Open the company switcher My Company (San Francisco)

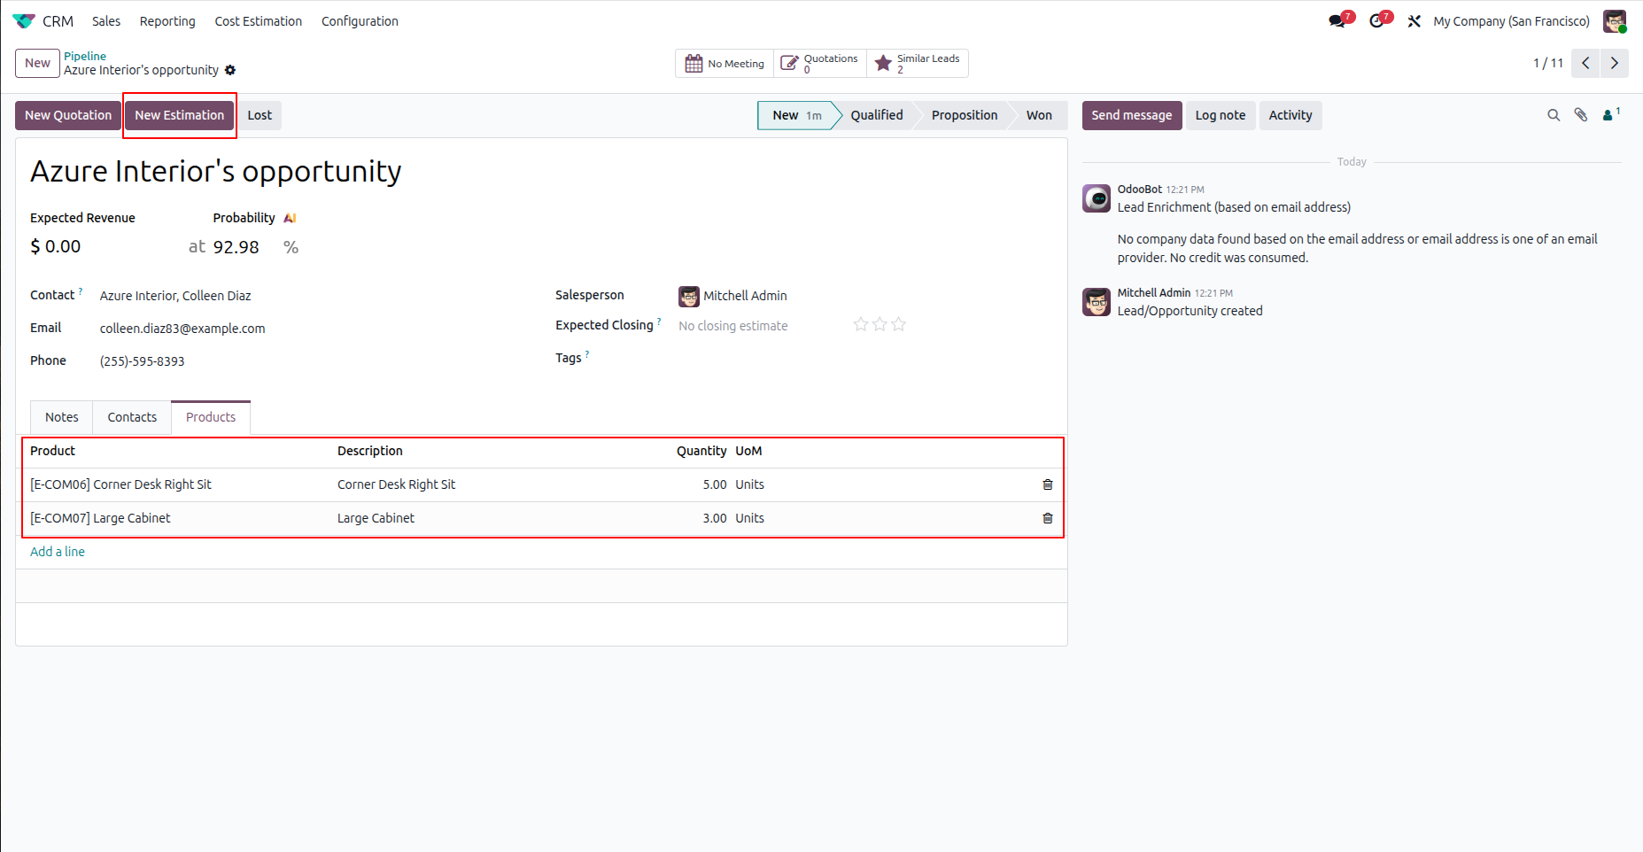pyautogui.click(x=1511, y=21)
